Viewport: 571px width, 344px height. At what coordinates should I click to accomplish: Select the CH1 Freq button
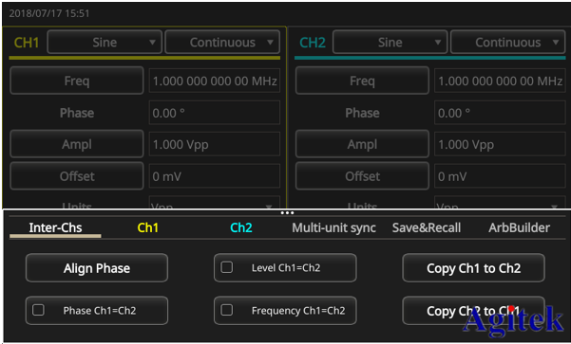(76, 81)
